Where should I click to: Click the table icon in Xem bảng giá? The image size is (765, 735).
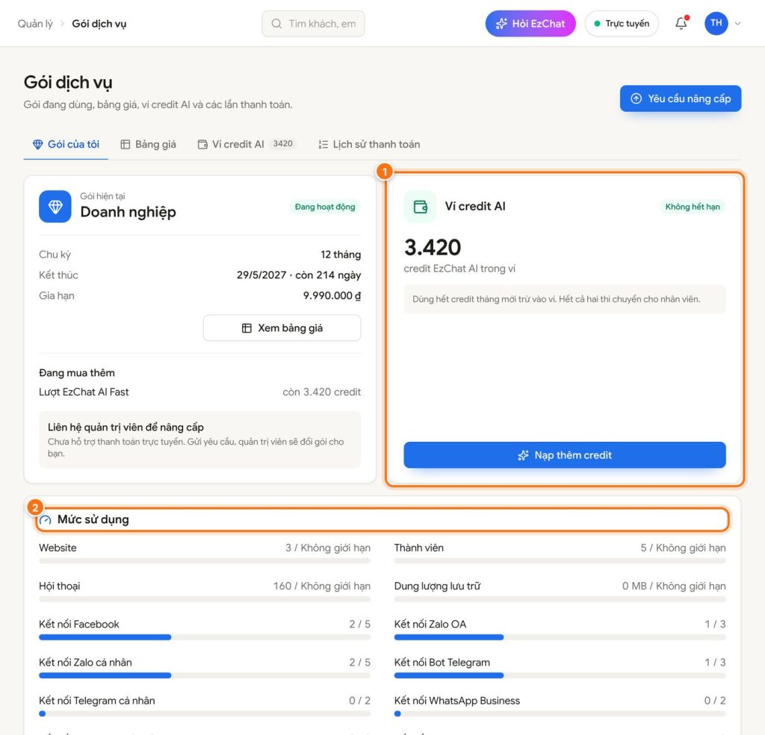tap(247, 328)
